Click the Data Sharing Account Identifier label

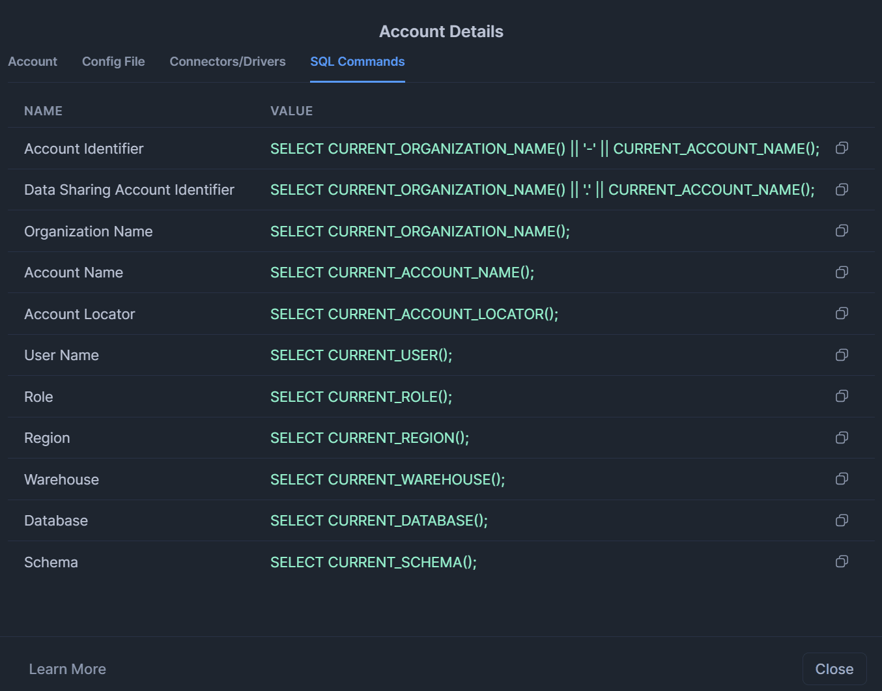pyautogui.click(x=129, y=190)
